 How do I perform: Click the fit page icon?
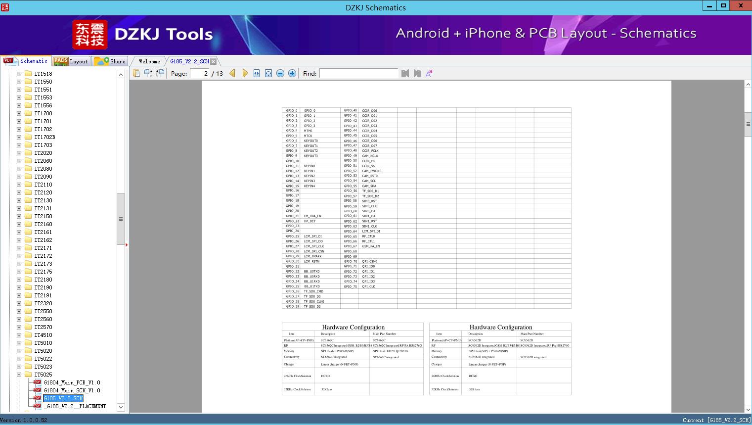point(268,73)
